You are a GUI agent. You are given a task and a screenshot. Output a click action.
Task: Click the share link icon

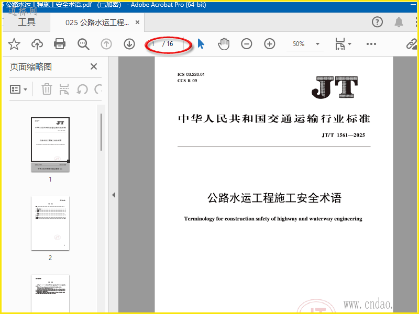[412, 44]
